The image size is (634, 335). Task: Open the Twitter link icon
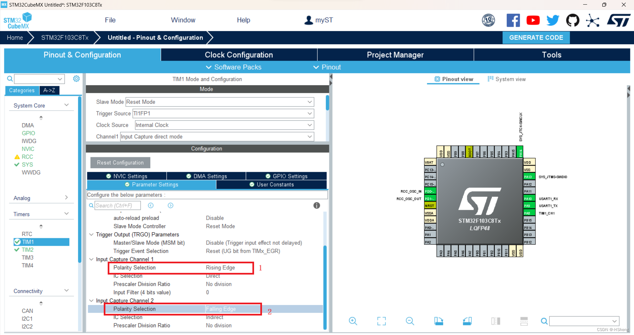553,20
